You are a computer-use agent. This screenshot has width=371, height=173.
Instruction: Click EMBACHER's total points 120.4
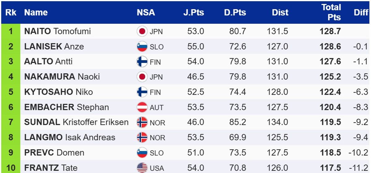click(330, 107)
